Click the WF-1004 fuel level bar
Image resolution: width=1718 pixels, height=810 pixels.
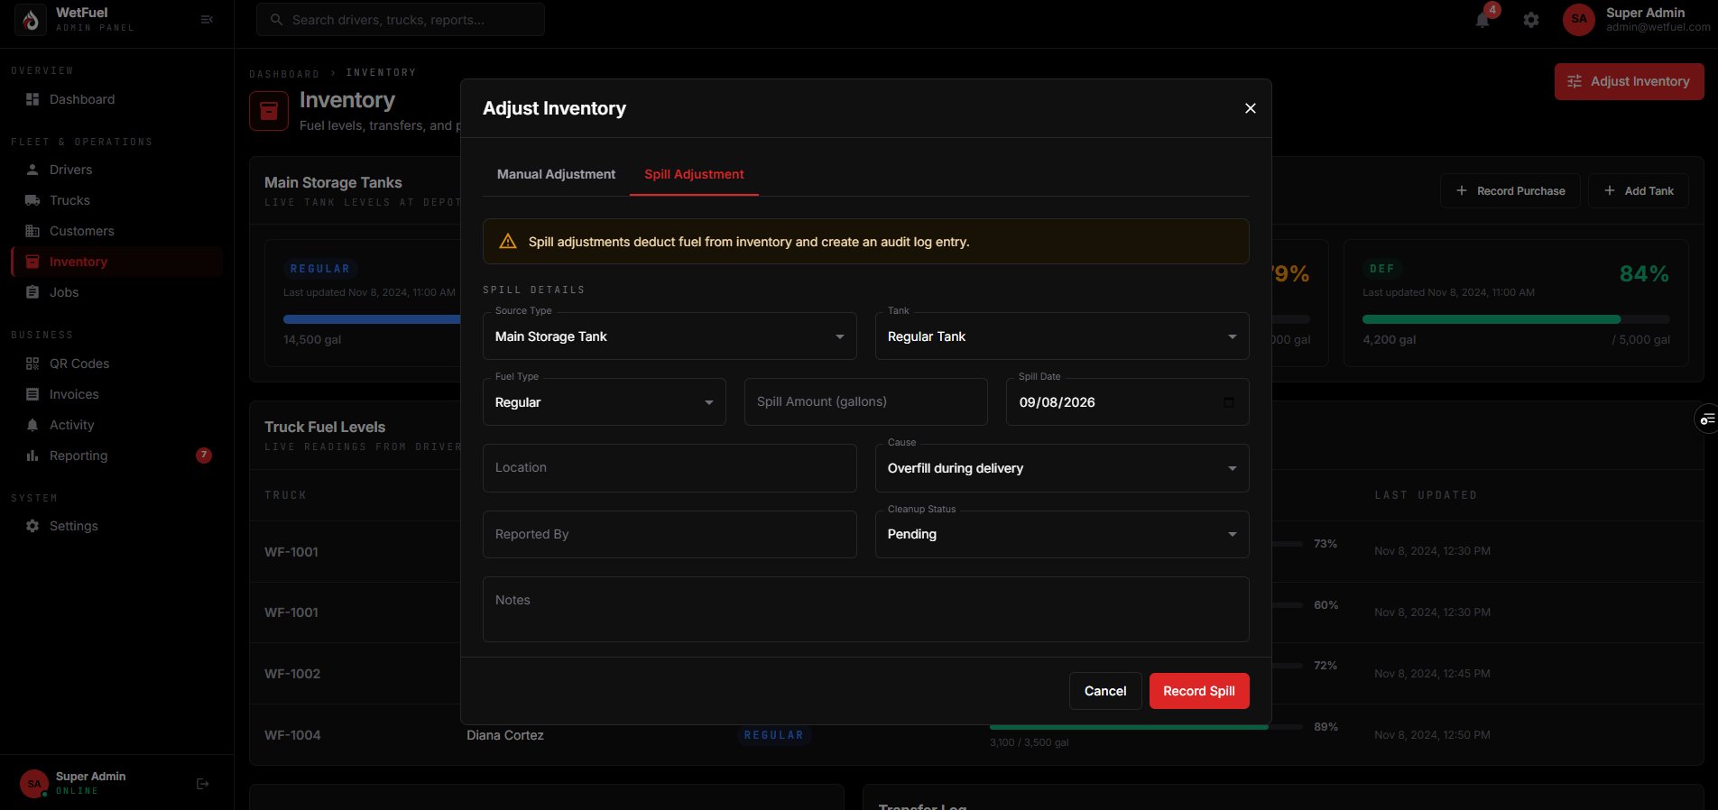[1146, 726]
